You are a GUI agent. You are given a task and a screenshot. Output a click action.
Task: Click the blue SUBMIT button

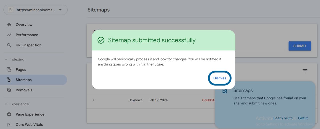click(300, 46)
